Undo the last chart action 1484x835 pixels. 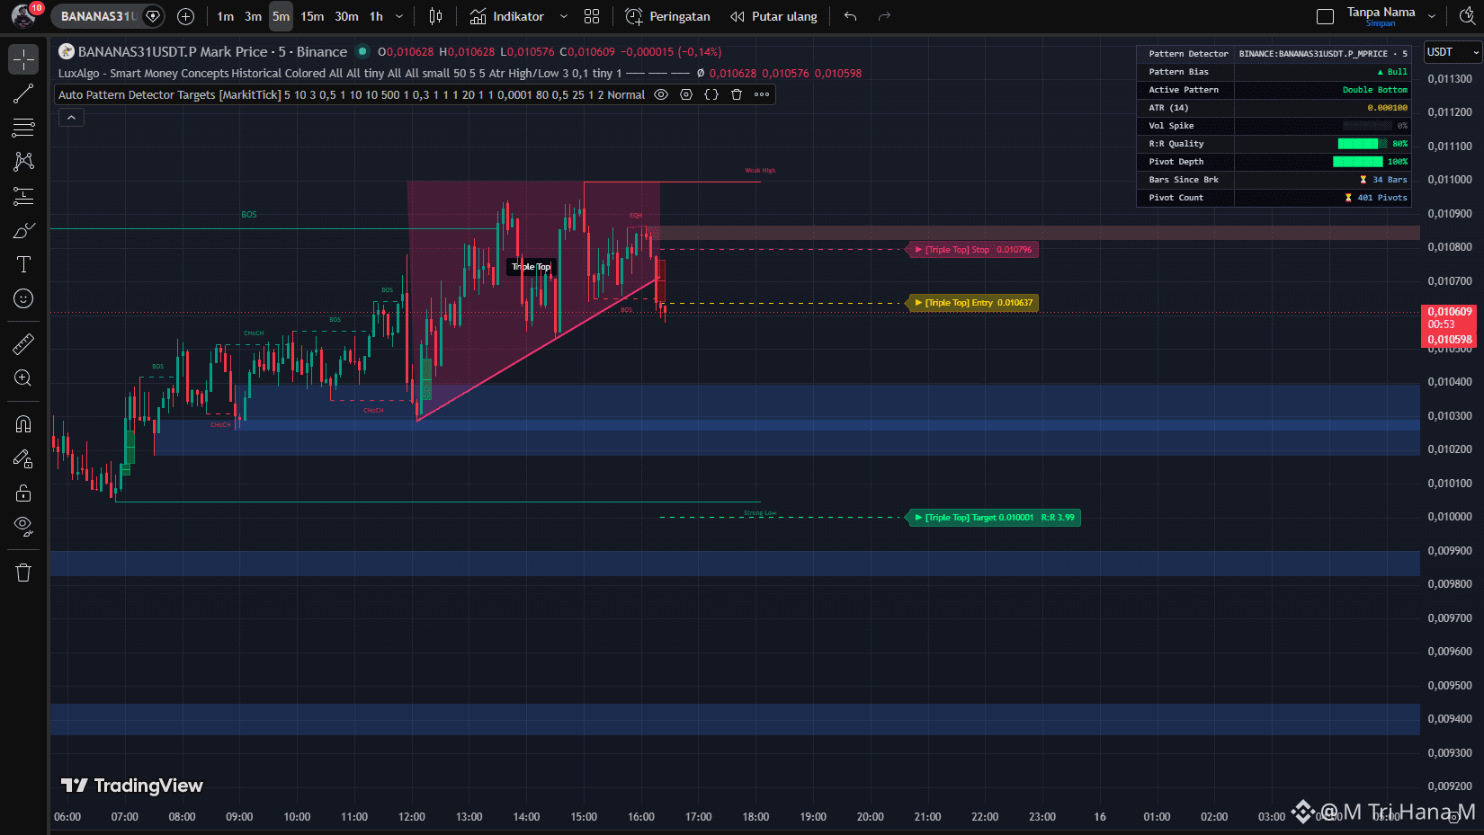pos(850,16)
